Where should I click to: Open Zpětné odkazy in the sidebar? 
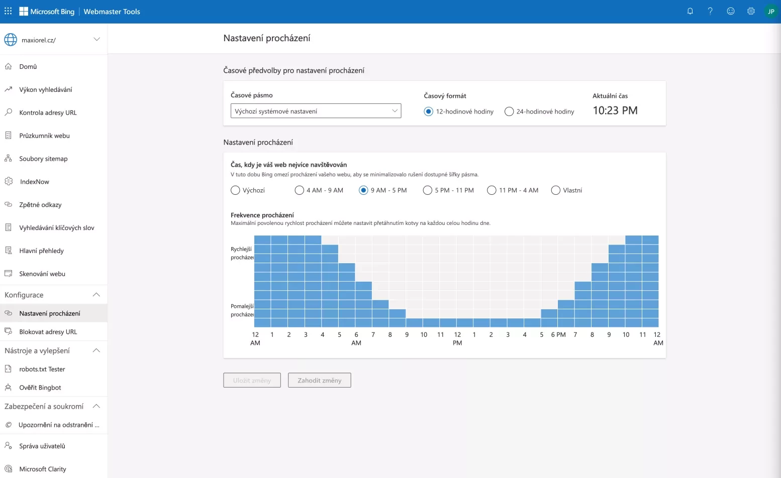pyautogui.click(x=54, y=204)
